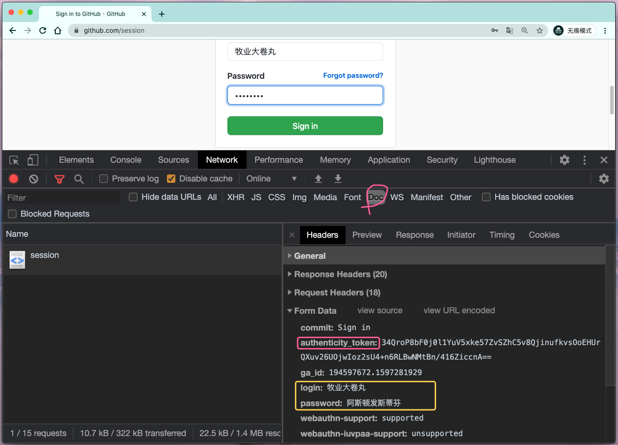Open the Lighthouse panel
The height and width of the screenshot is (445, 618).
(x=495, y=160)
